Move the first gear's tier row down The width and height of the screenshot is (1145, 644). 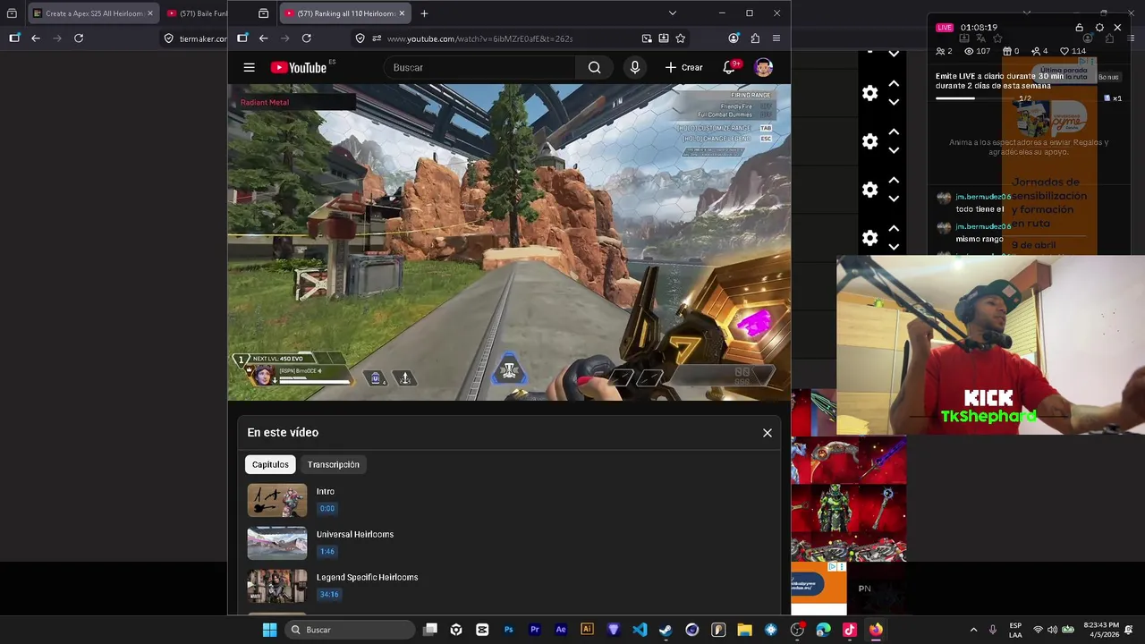[x=894, y=102]
